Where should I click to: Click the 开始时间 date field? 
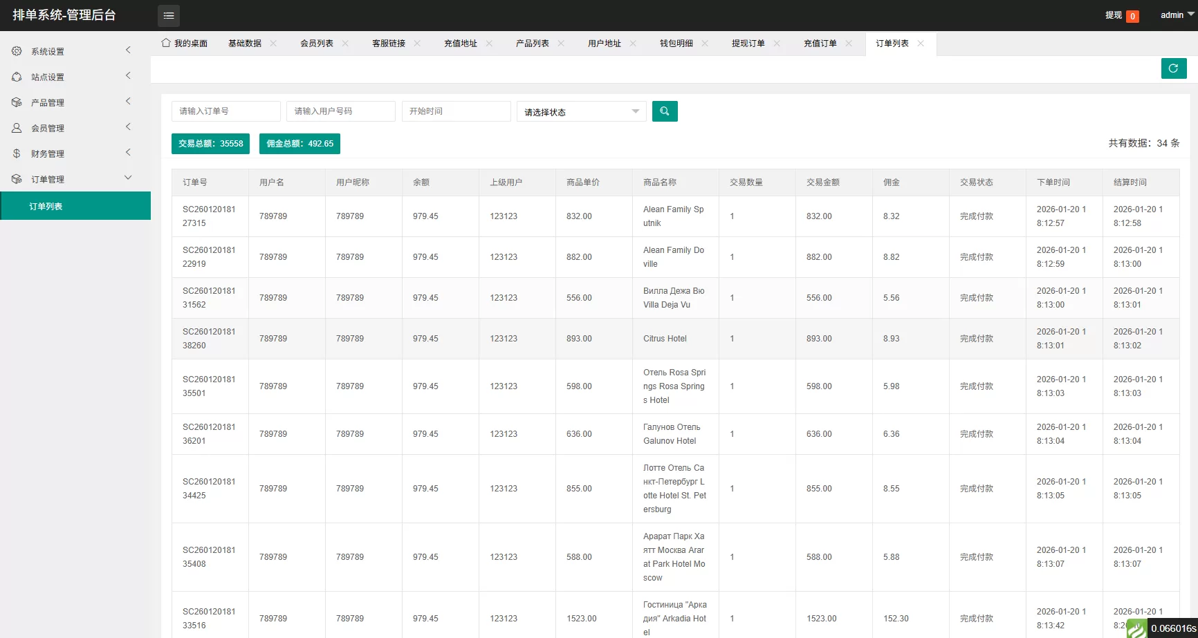[456, 111]
